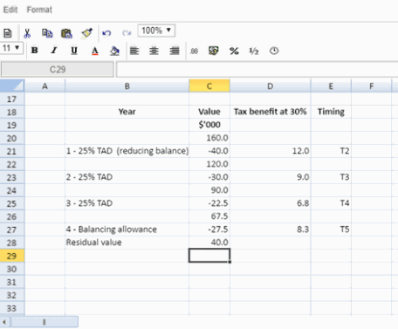
Task: Apply currency format icon
Action: click(x=214, y=51)
